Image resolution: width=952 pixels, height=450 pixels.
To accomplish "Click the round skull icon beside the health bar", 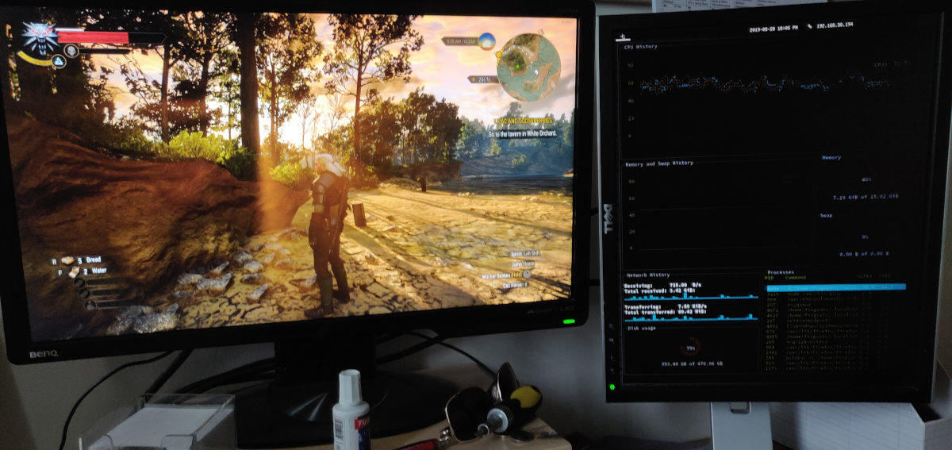I will tap(71, 52).
